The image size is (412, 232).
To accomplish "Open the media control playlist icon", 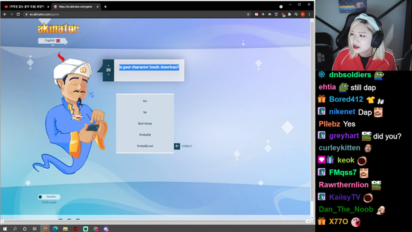I will coord(296,14).
